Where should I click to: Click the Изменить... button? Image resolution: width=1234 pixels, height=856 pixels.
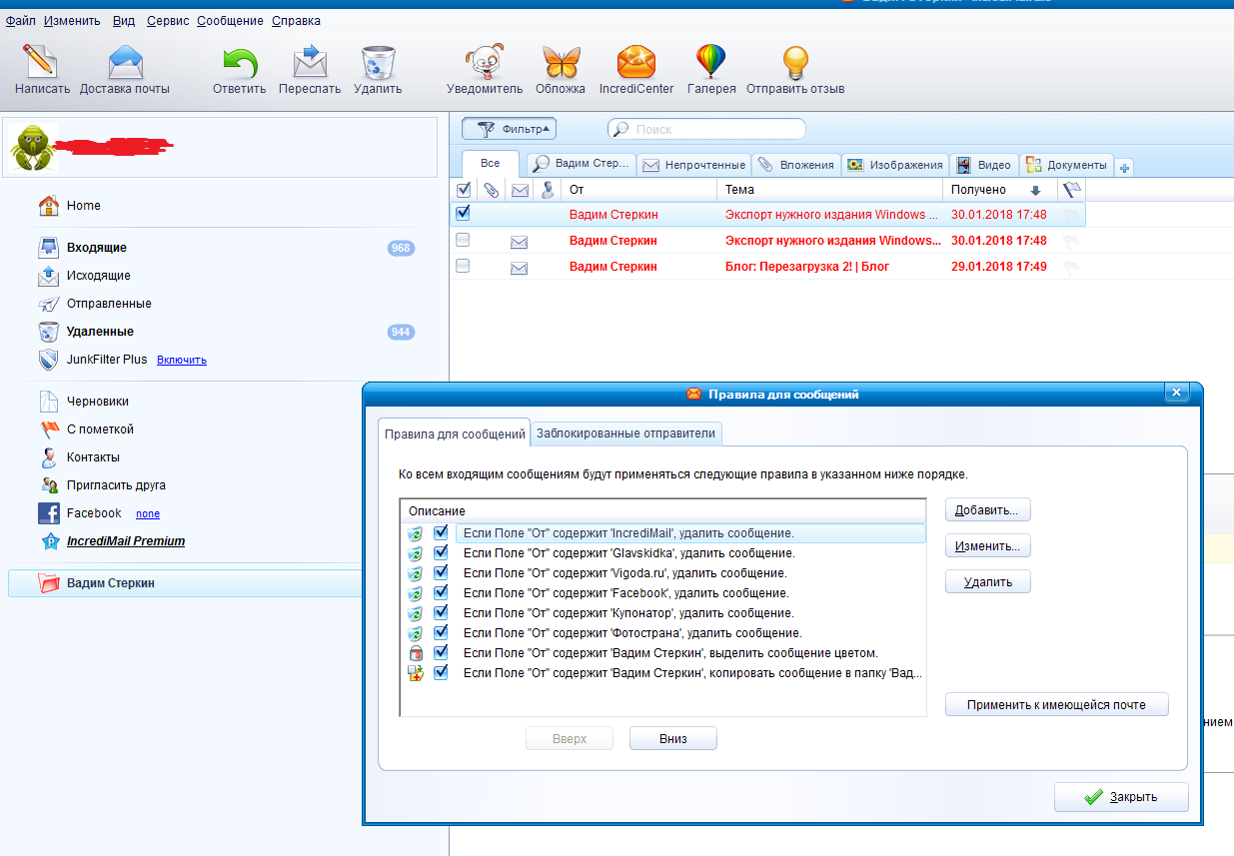pyautogui.click(x=987, y=546)
